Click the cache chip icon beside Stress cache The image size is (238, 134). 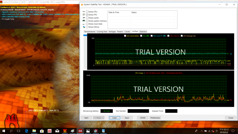pyautogui.click(x=84, y=18)
